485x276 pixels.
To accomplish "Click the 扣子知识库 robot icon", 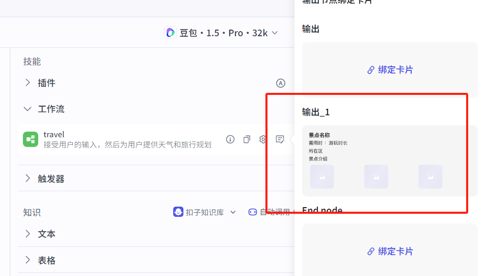I will point(178,212).
